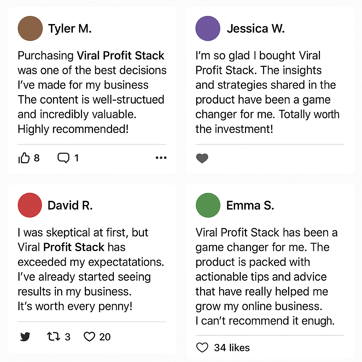Image resolution: width=362 pixels, height=362 pixels.
Task: Like Emma S.'s post with heart outline
Action: point(202,348)
